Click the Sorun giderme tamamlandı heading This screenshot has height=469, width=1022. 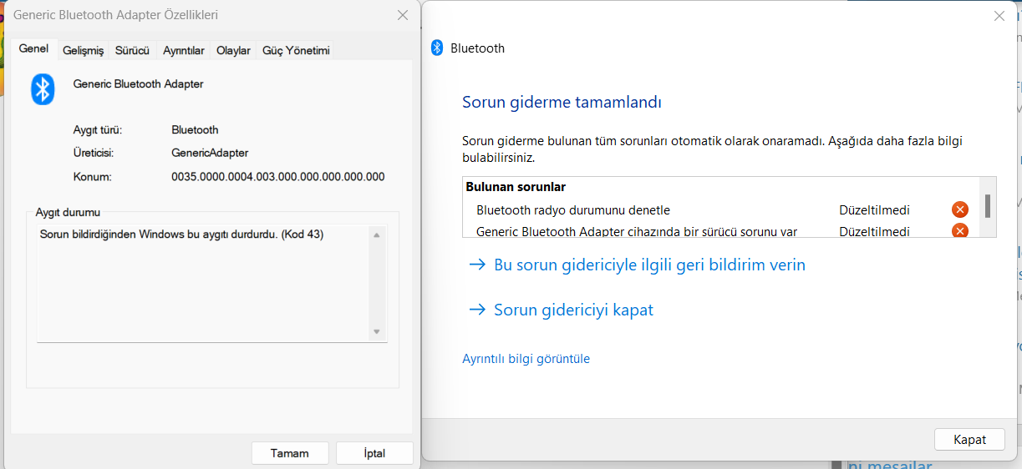click(562, 103)
